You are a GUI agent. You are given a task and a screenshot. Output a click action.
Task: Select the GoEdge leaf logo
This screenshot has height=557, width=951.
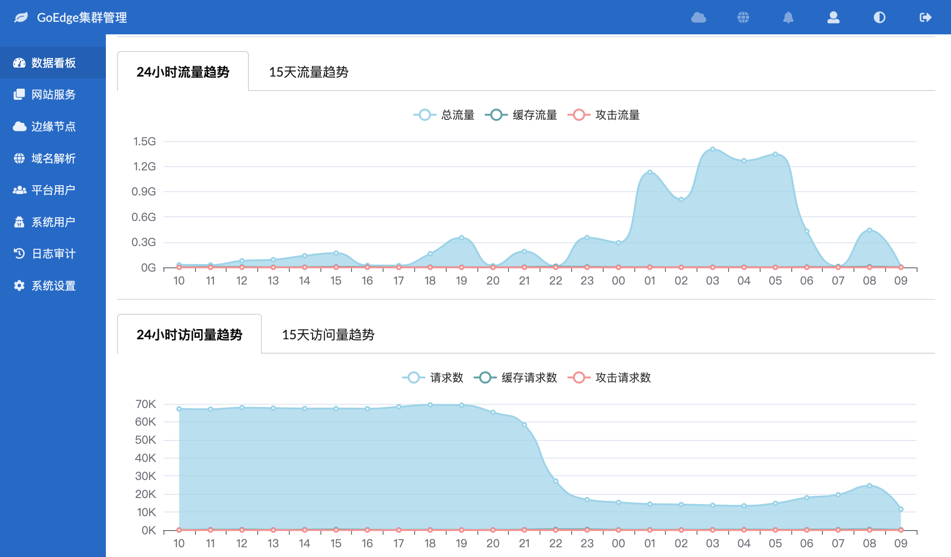20,18
